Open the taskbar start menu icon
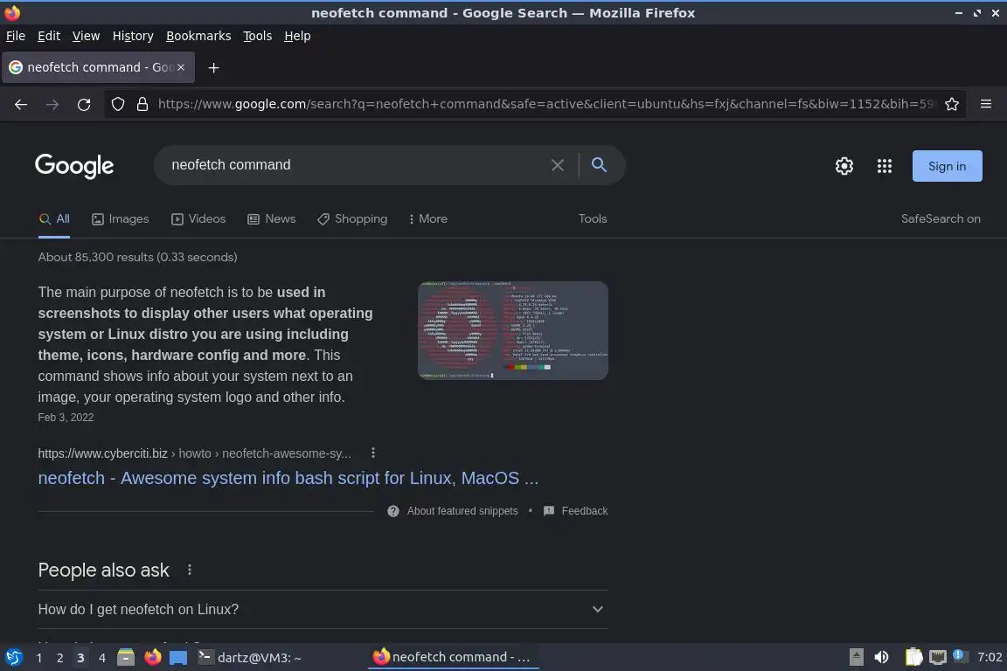This screenshot has width=1007, height=671. click(x=13, y=658)
